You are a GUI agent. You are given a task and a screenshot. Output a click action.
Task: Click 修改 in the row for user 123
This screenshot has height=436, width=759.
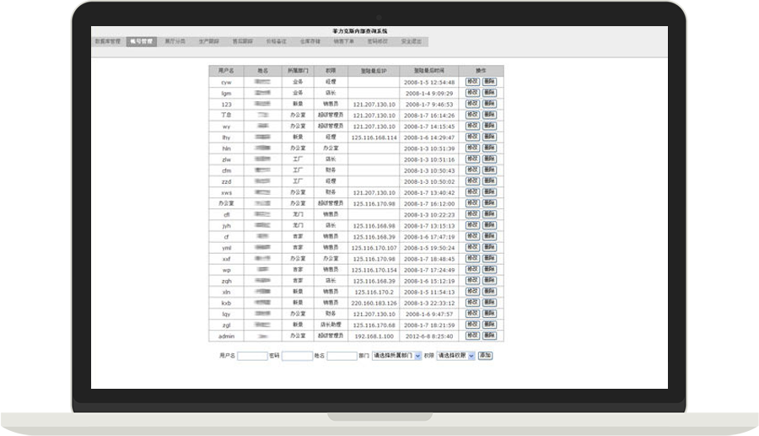(x=472, y=104)
